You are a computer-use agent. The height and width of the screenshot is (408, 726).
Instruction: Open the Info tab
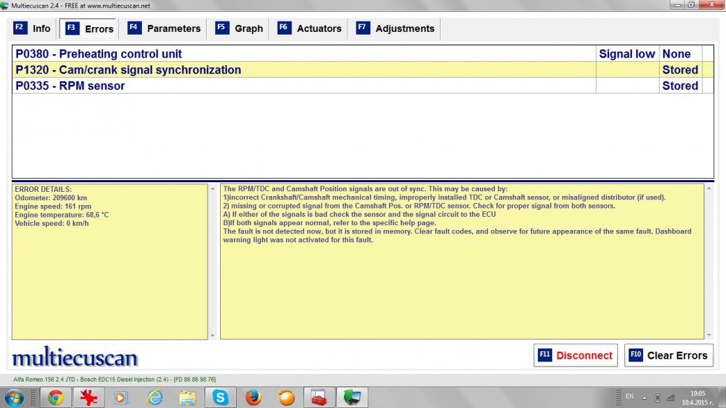pos(33,28)
